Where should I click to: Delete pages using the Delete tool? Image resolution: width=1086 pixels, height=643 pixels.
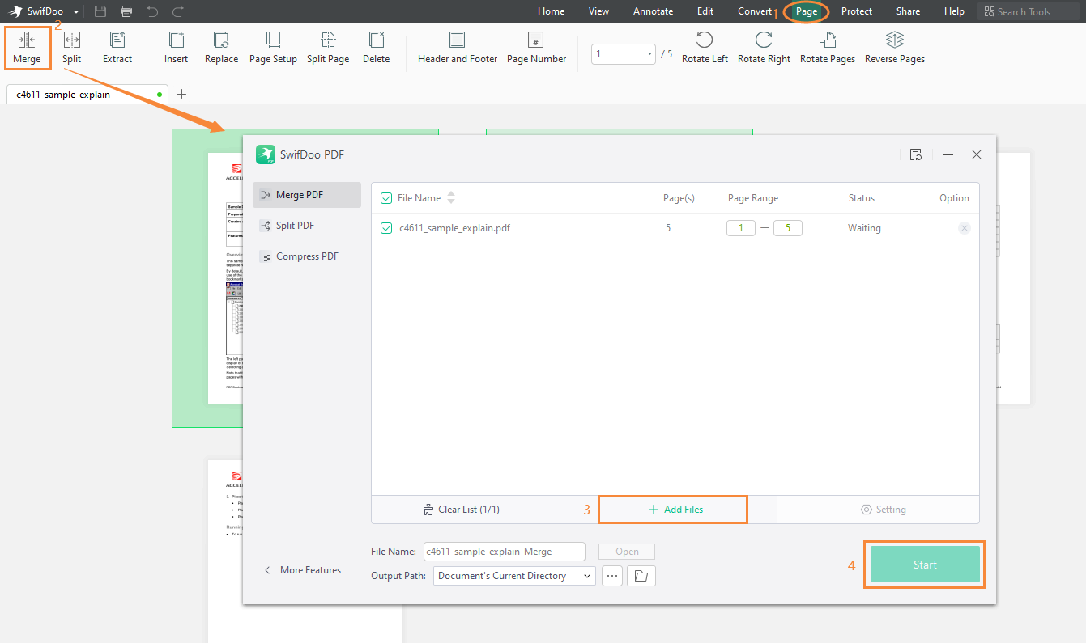click(376, 48)
